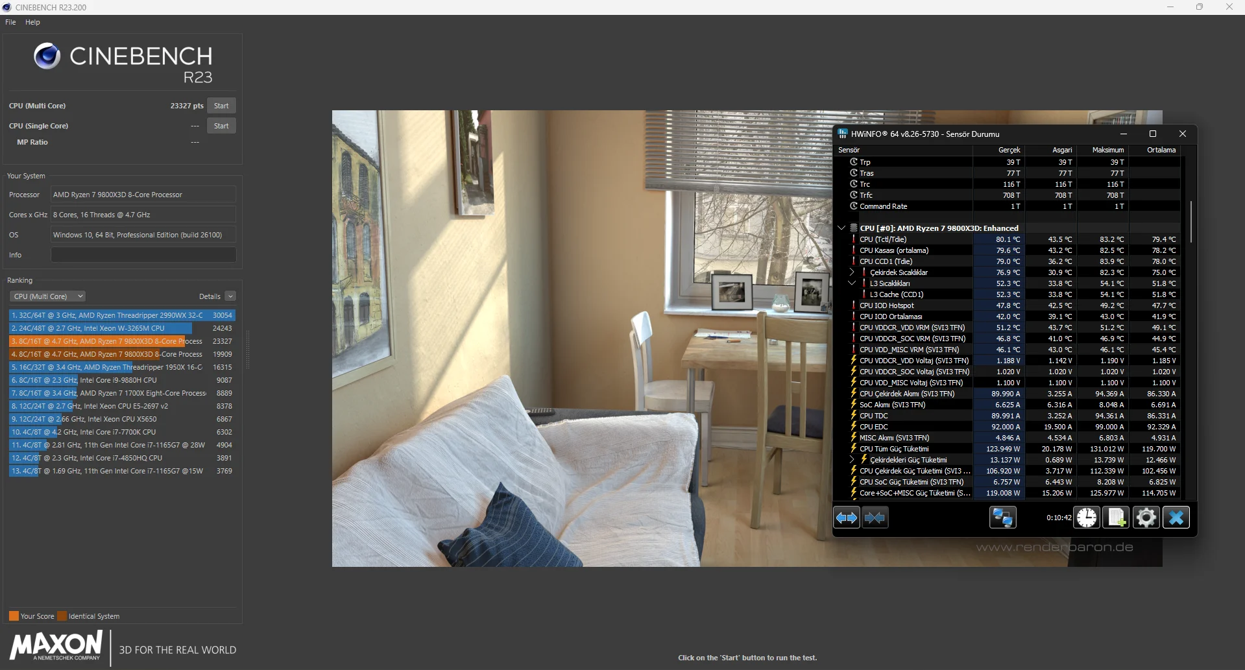Click the chip icon beside CPU [#0] heading

[854, 228]
